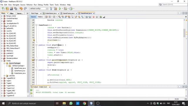Open the Run Project dropdown arrow

pos(62,9)
